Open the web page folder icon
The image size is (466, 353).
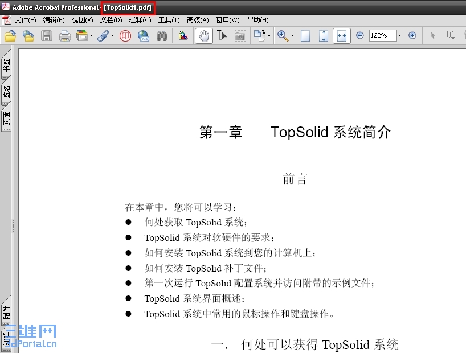[28, 36]
